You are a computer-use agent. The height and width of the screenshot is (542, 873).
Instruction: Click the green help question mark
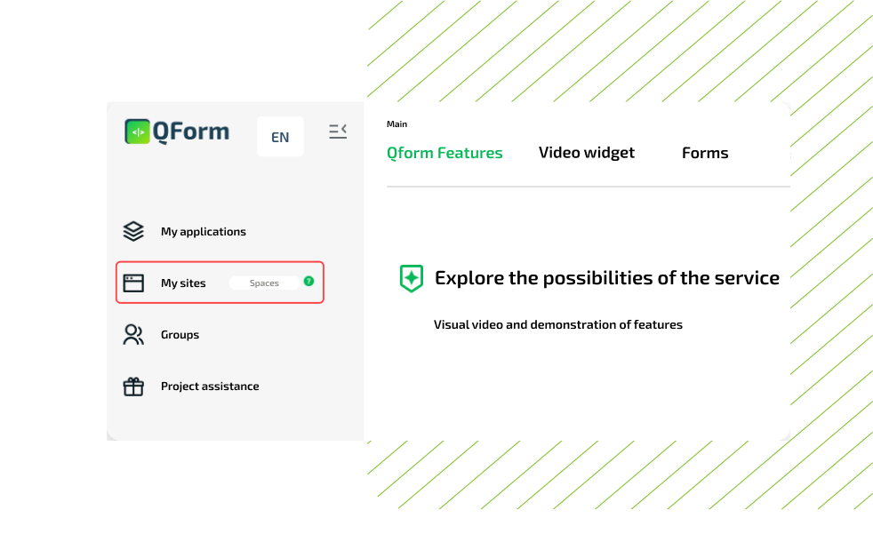(308, 281)
